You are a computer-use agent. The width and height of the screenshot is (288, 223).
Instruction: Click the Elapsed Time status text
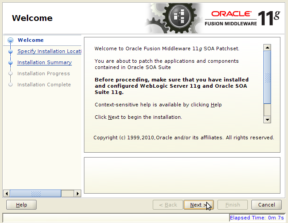coord(257,218)
